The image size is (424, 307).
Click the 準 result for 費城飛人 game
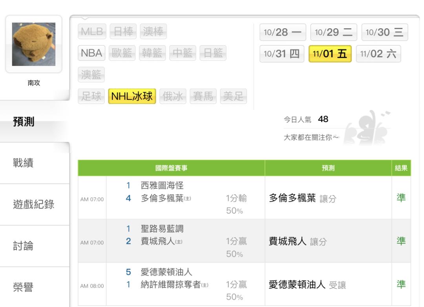[x=401, y=241]
